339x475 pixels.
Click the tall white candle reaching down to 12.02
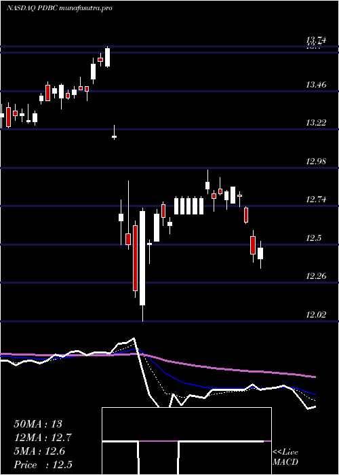[142, 264]
